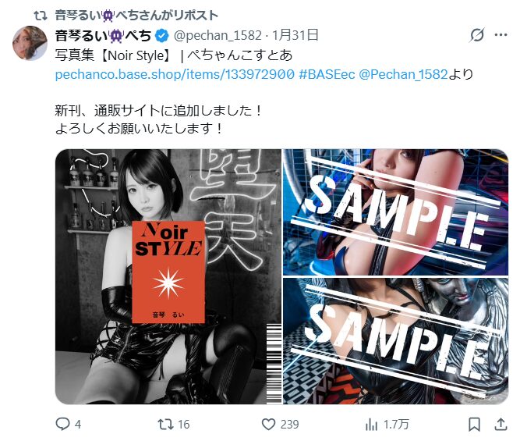Open the 1月31日 post timestamp
Screen dimensions: 520x441
point(295,35)
